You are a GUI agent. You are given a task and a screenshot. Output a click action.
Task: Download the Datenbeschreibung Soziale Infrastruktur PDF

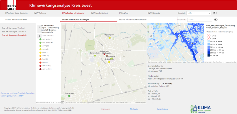(x=17, y=94)
